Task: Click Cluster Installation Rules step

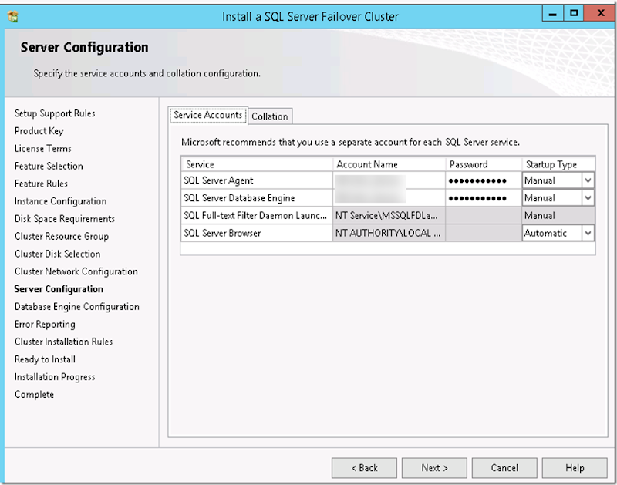Action: click(63, 342)
